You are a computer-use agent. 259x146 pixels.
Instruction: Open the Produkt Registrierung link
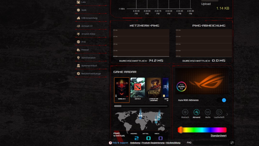[x=153, y=143]
